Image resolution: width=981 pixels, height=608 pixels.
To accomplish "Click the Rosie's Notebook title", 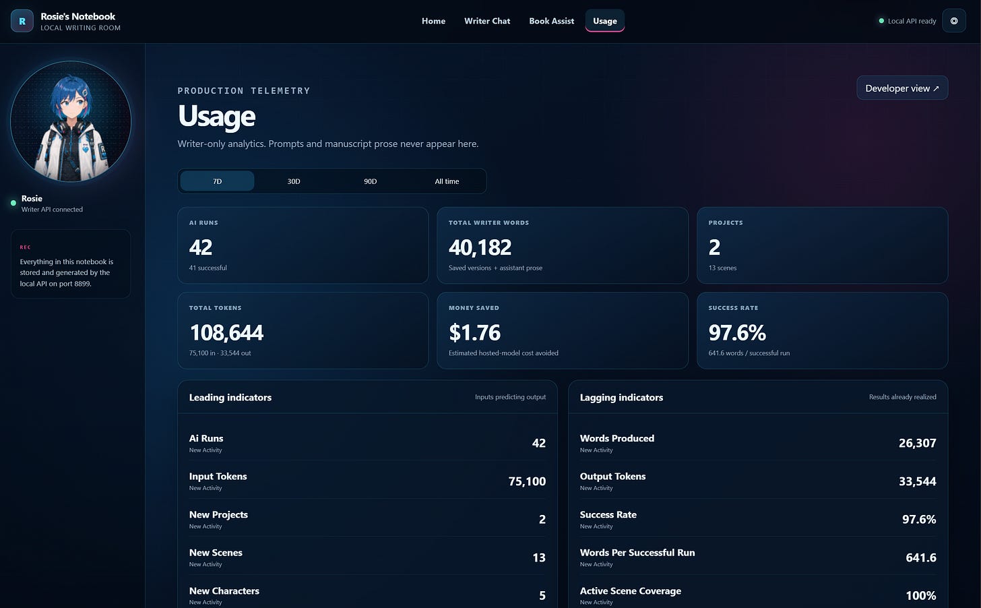I will (x=78, y=16).
